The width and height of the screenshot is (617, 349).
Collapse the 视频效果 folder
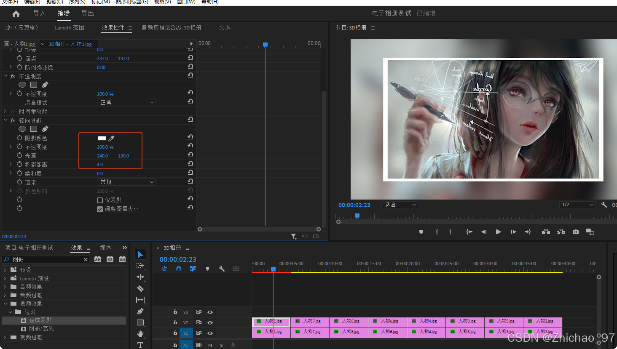[5, 304]
